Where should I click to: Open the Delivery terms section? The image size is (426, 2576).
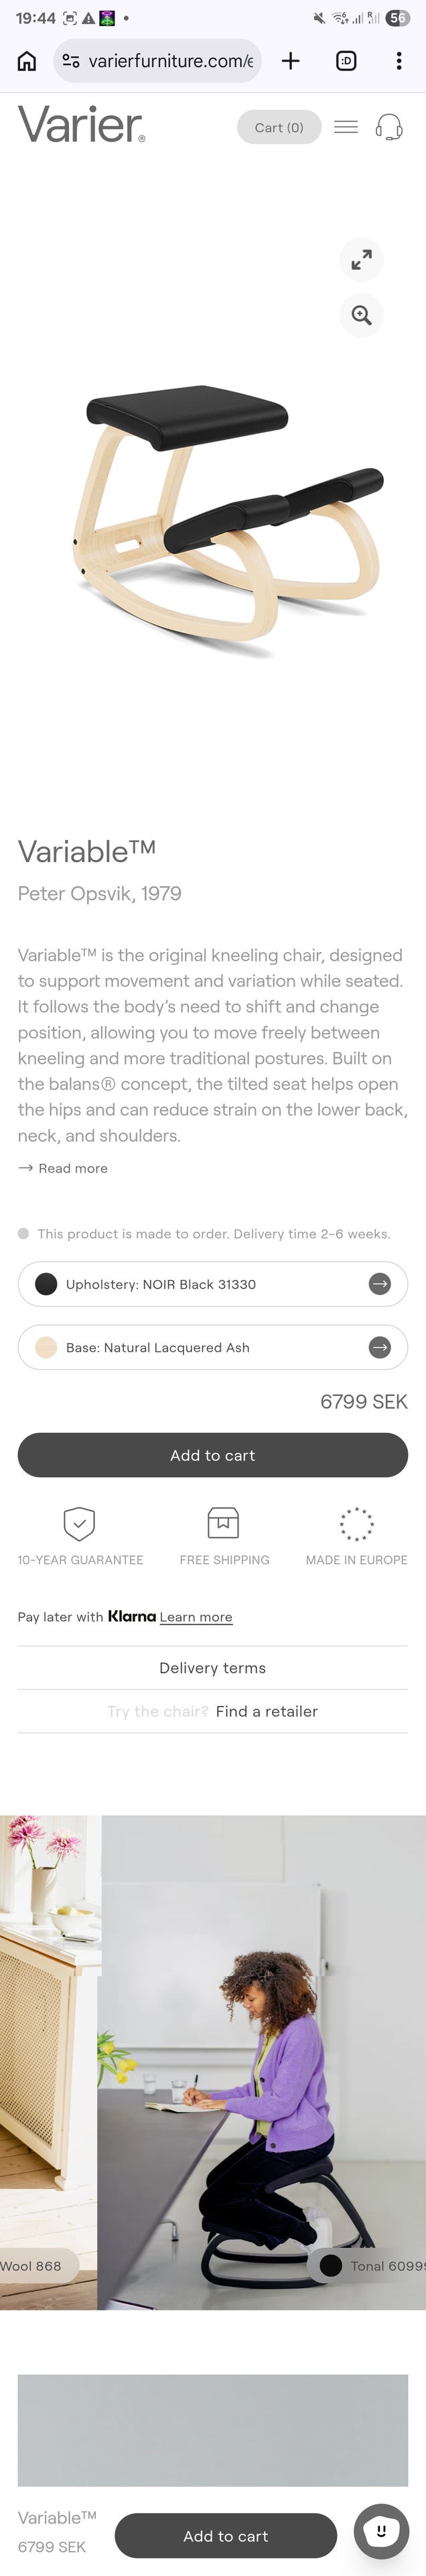pyautogui.click(x=212, y=1668)
